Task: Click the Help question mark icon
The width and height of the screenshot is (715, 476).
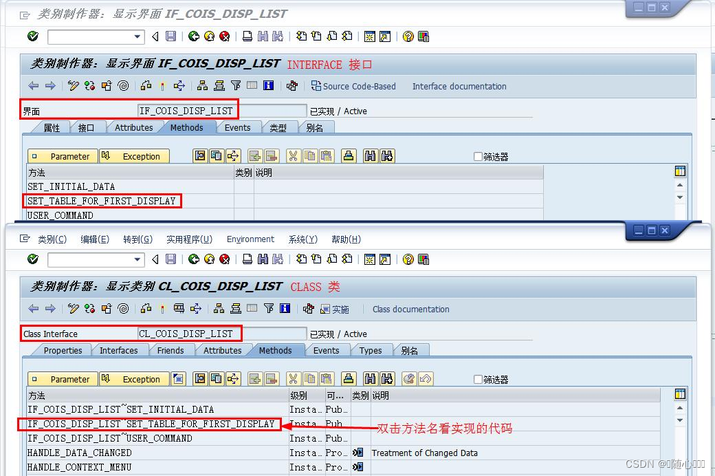Action: pos(408,36)
